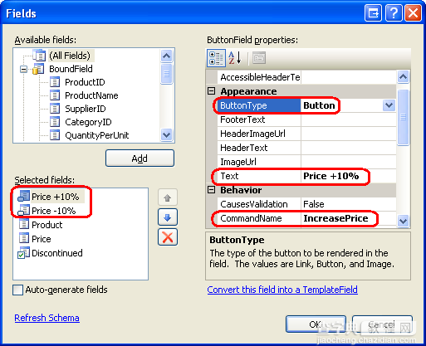Enable the Auto-generate fields checkbox
Viewport: 426px width, 346px height.
pyautogui.click(x=18, y=290)
